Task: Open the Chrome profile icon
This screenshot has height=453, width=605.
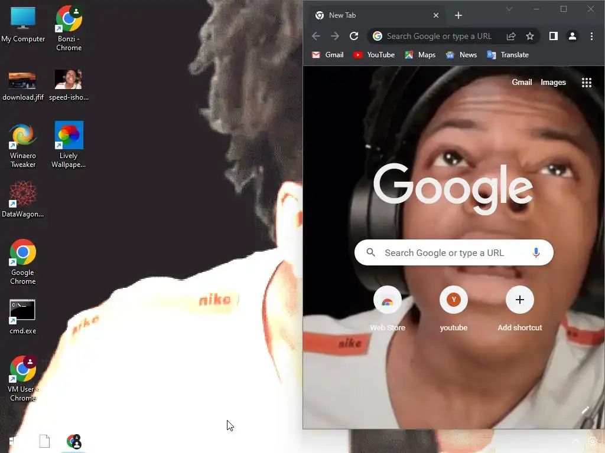Action: [572, 36]
